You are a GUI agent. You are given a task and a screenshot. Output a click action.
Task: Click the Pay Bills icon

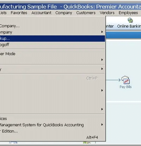(x=125, y=80)
